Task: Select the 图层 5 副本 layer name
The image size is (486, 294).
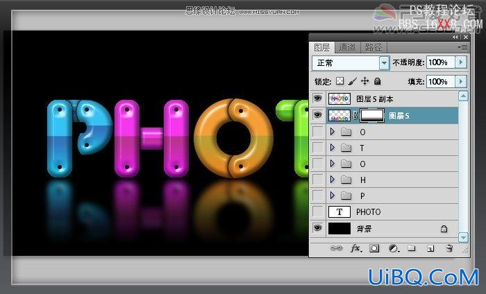Action: pyautogui.click(x=375, y=99)
